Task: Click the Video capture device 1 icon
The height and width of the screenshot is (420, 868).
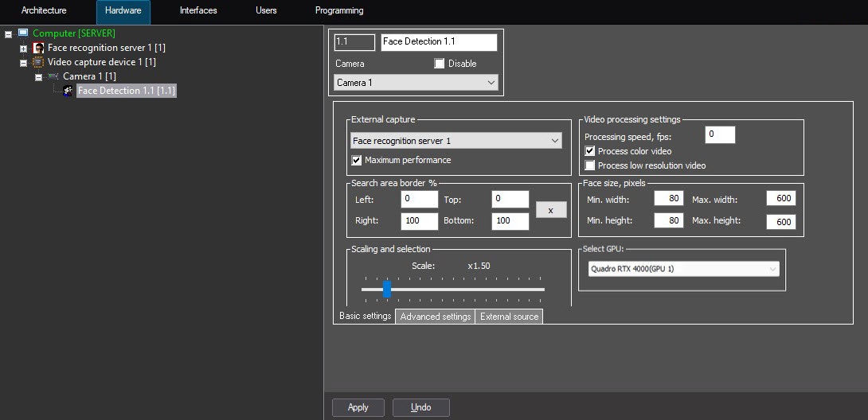Action: (38, 62)
